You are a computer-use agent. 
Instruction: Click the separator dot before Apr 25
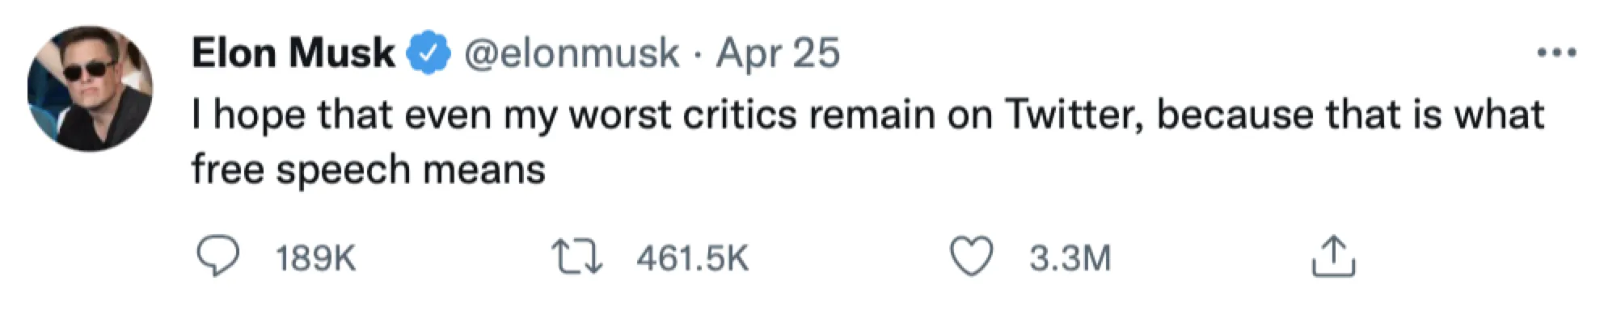[x=698, y=55]
